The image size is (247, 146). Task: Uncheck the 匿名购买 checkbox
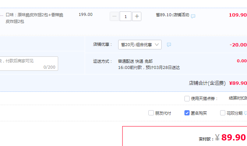click(x=187, y=113)
